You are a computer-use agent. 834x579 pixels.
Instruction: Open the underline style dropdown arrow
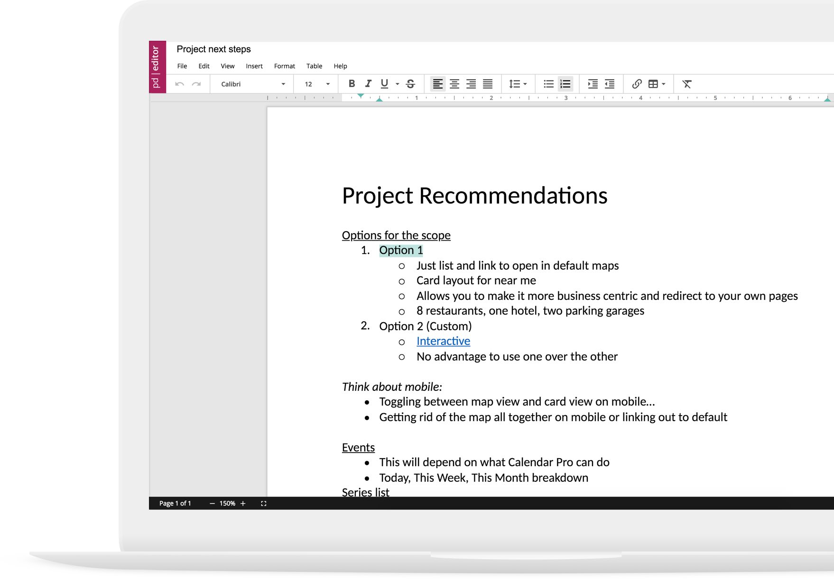point(398,84)
